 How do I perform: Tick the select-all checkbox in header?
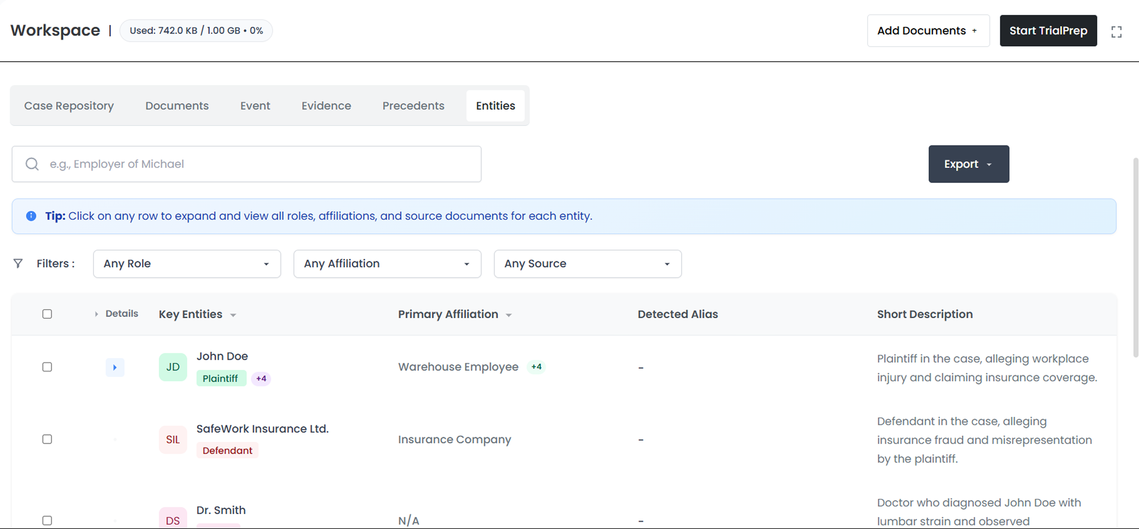47,314
